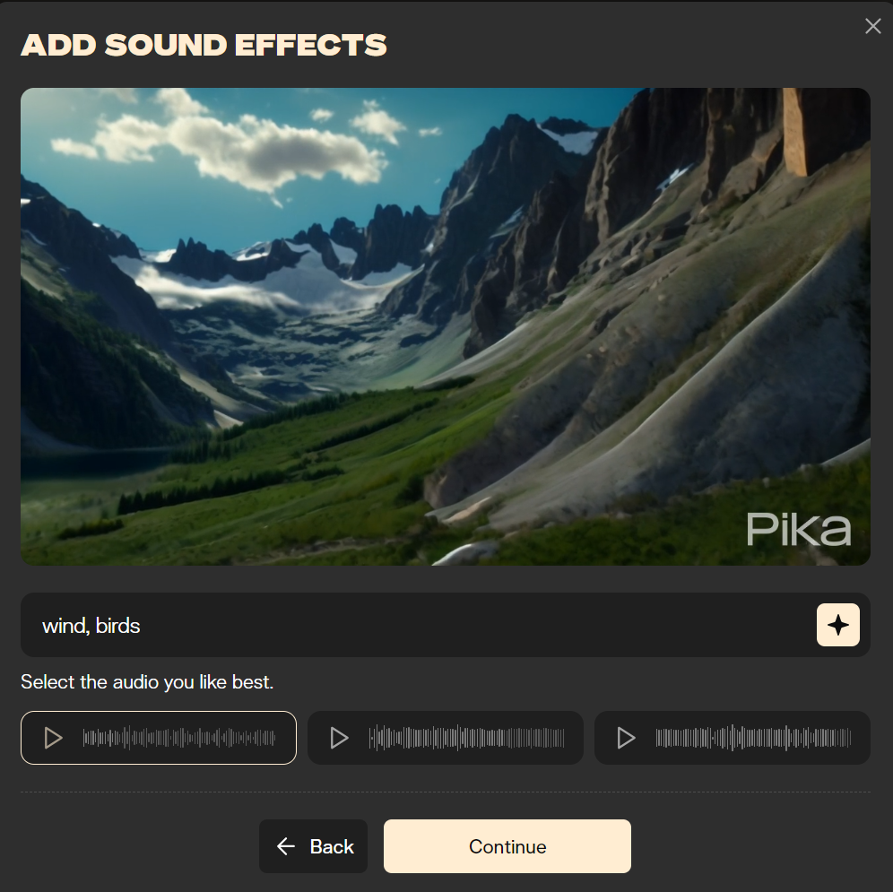Click into the 'wind, birds' prompt field
Viewport: 893px width, 892px height.
pos(419,625)
